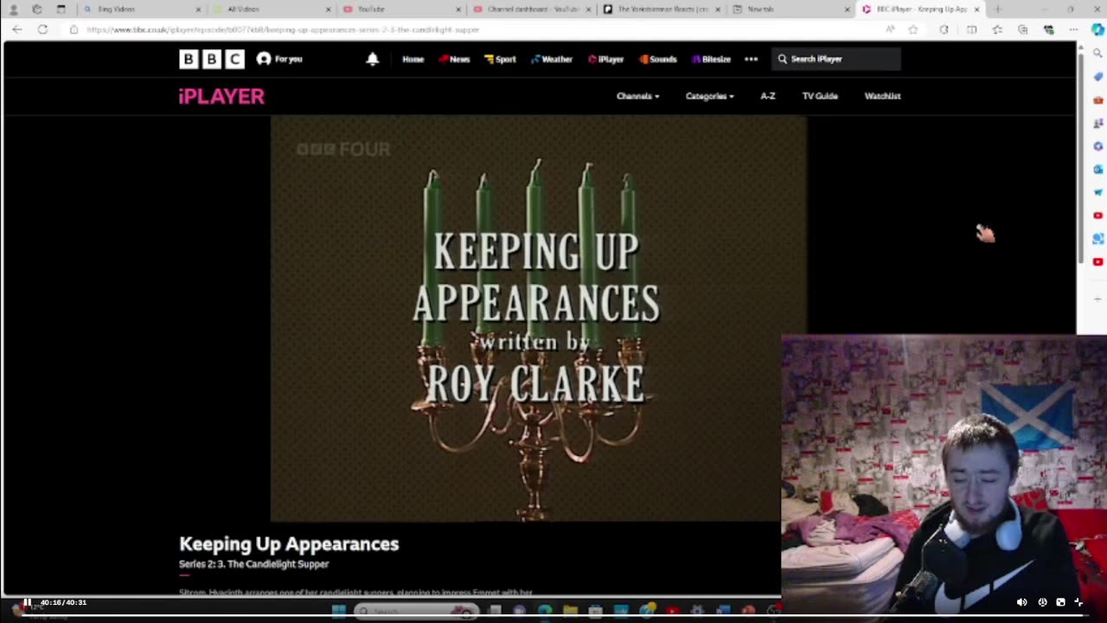1107x623 pixels.
Task: Expand the Channels dropdown
Action: [637, 96]
